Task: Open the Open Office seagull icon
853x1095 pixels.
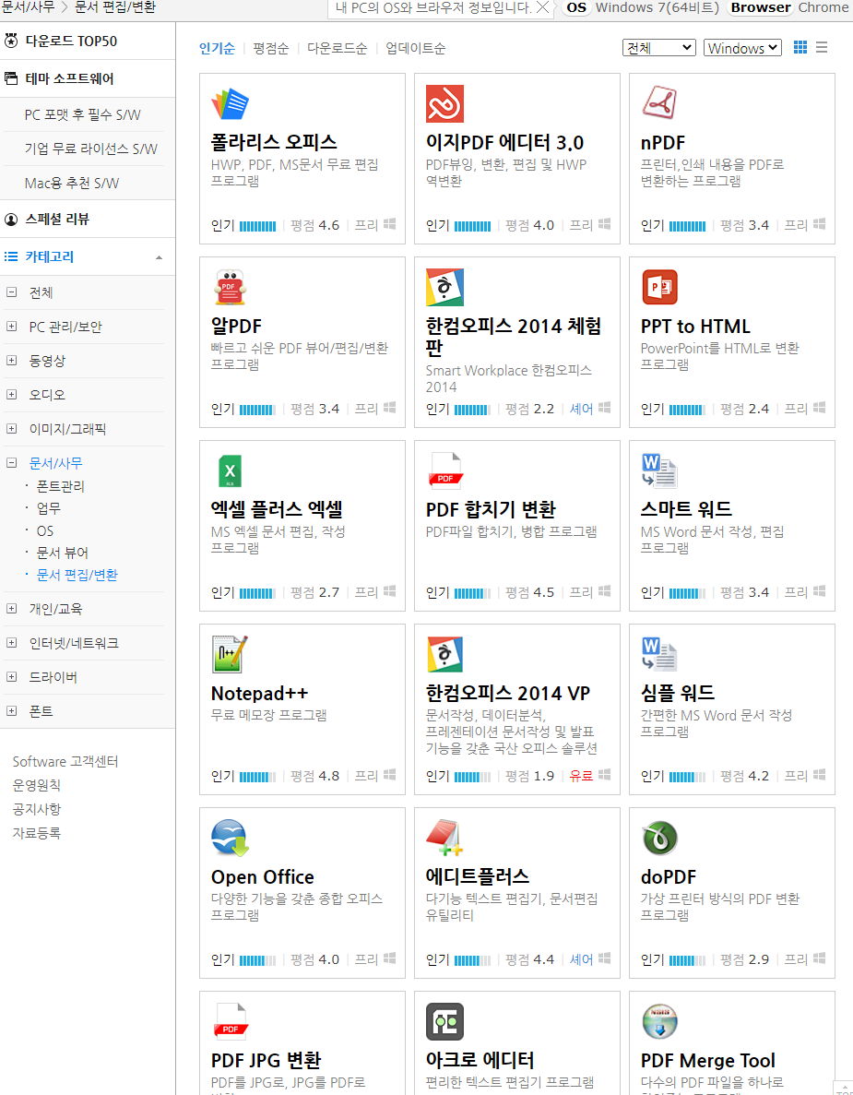Action: [230, 838]
